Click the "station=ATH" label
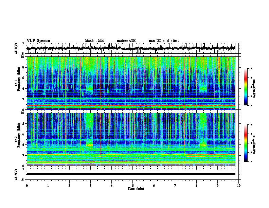 point(126,41)
